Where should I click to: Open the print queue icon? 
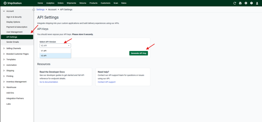(x=240, y=3)
